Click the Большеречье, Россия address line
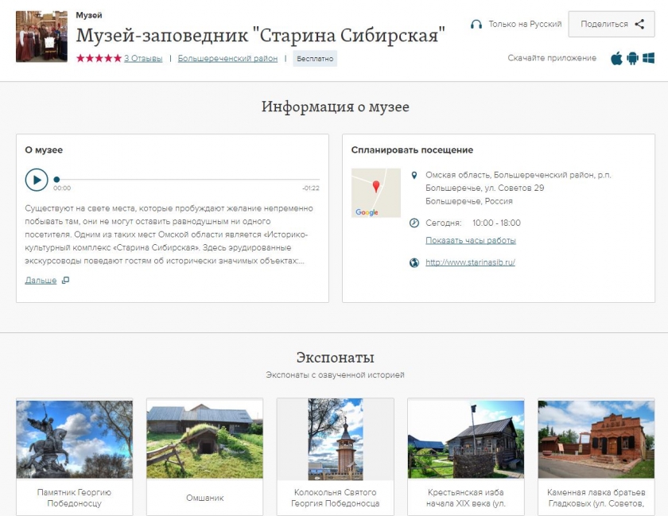 pos(469,201)
